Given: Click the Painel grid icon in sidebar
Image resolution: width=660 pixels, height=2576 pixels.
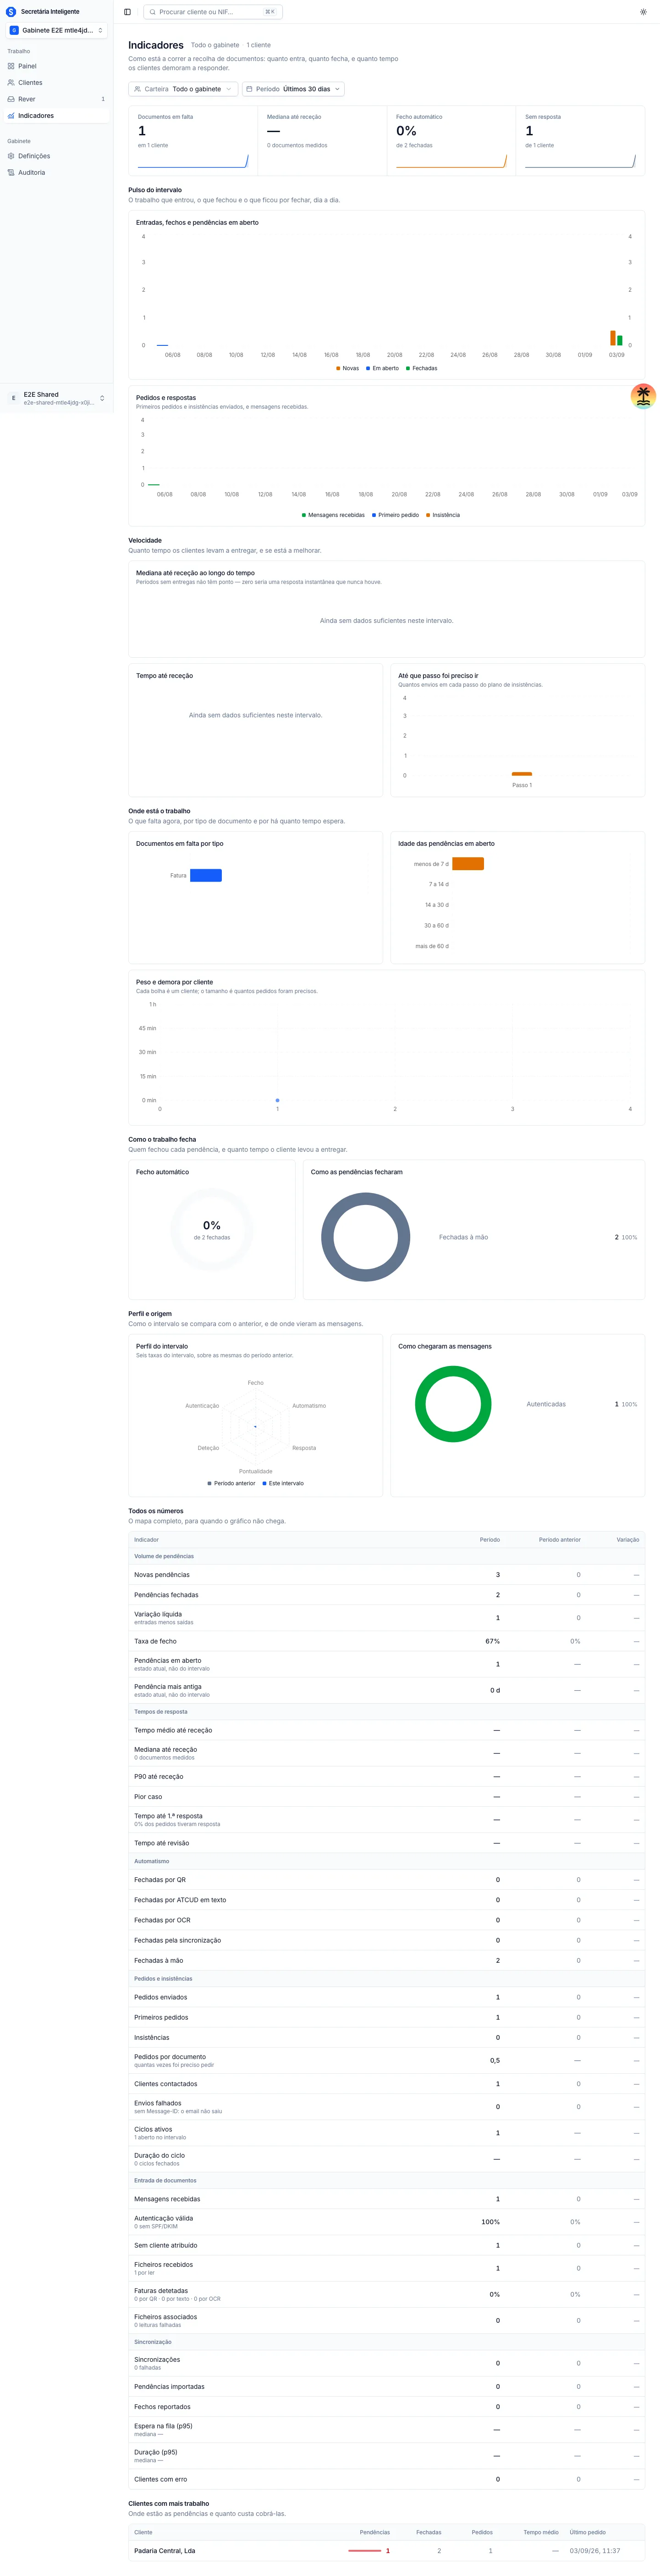Looking at the screenshot, I should coord(11,66).
